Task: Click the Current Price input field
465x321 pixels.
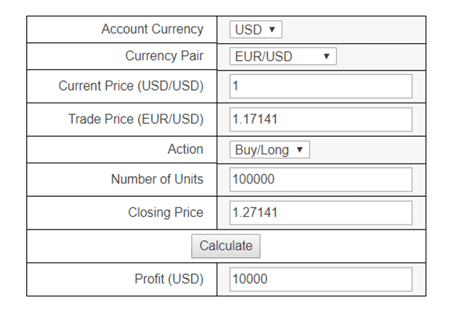Action: (321, 86)
